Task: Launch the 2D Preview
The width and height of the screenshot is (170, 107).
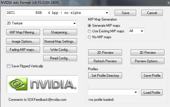Action: [105, 53]
